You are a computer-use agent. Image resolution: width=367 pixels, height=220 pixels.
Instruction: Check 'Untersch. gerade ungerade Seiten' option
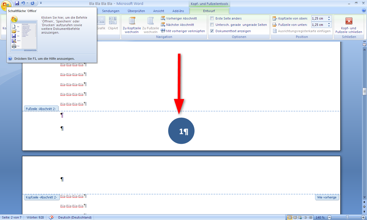coord(212,25)
